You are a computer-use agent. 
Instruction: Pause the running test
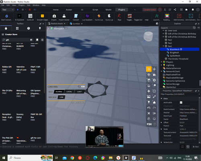[x=23, y=10]
